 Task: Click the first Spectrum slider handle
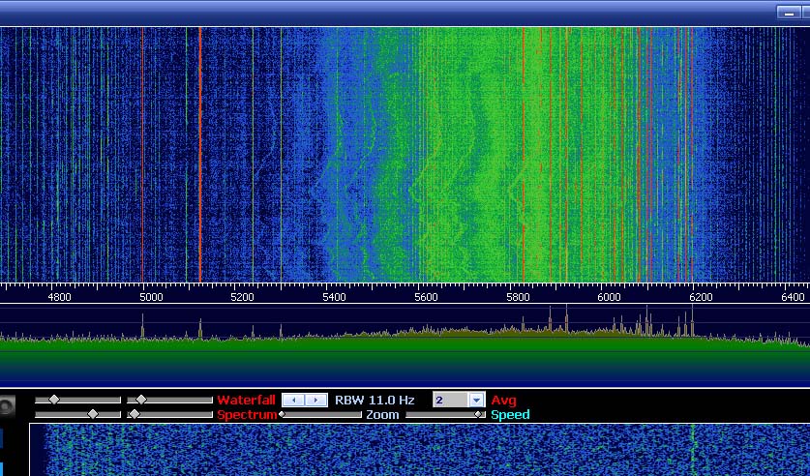coord(93,414)
